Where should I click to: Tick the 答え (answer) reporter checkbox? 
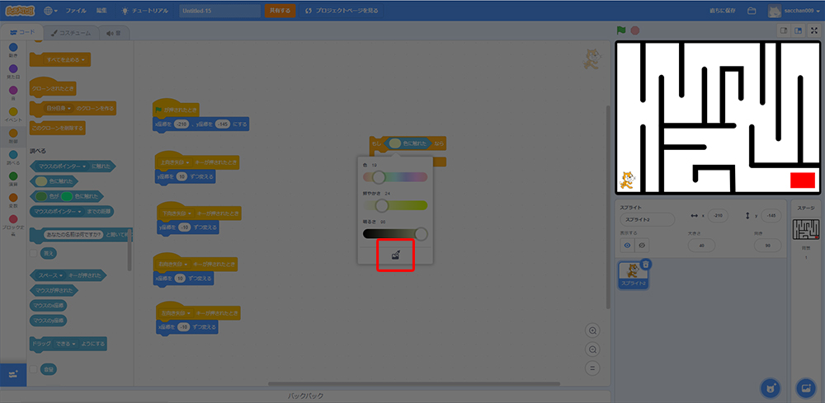click(34, 254)
